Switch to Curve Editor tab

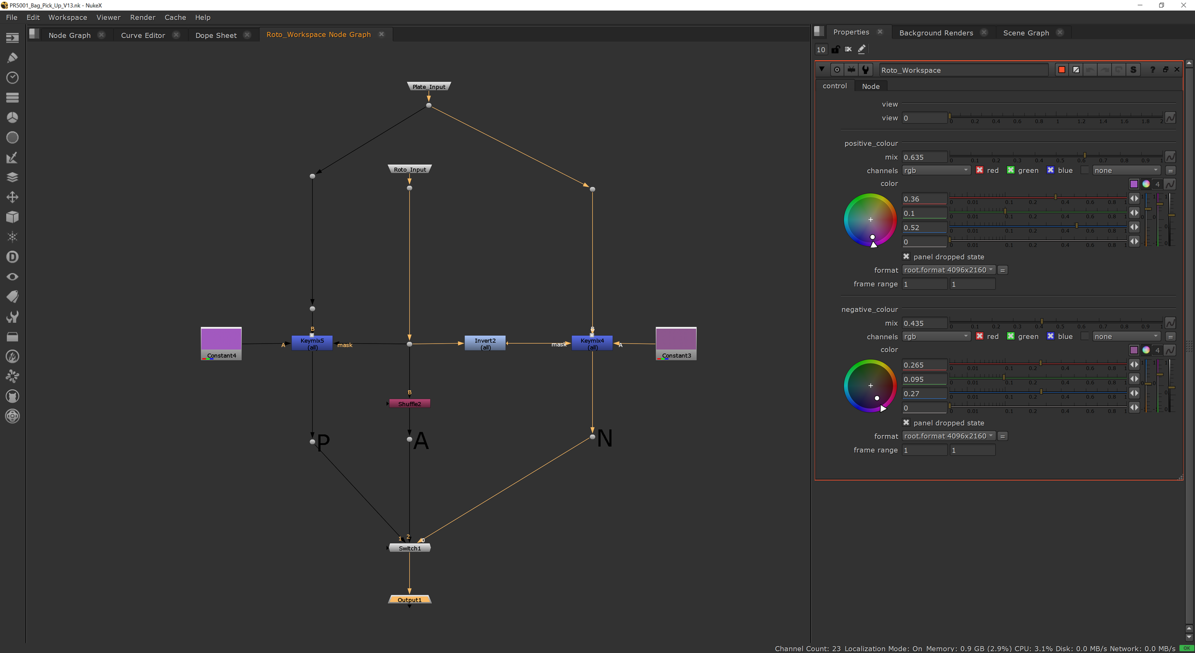point(143,35)
